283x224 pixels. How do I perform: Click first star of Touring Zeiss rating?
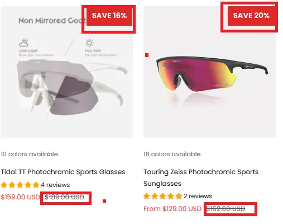(147, 196)
